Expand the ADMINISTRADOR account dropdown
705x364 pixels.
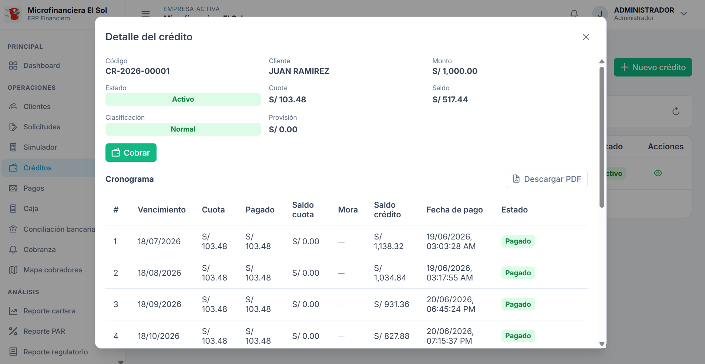coord(684,14)
